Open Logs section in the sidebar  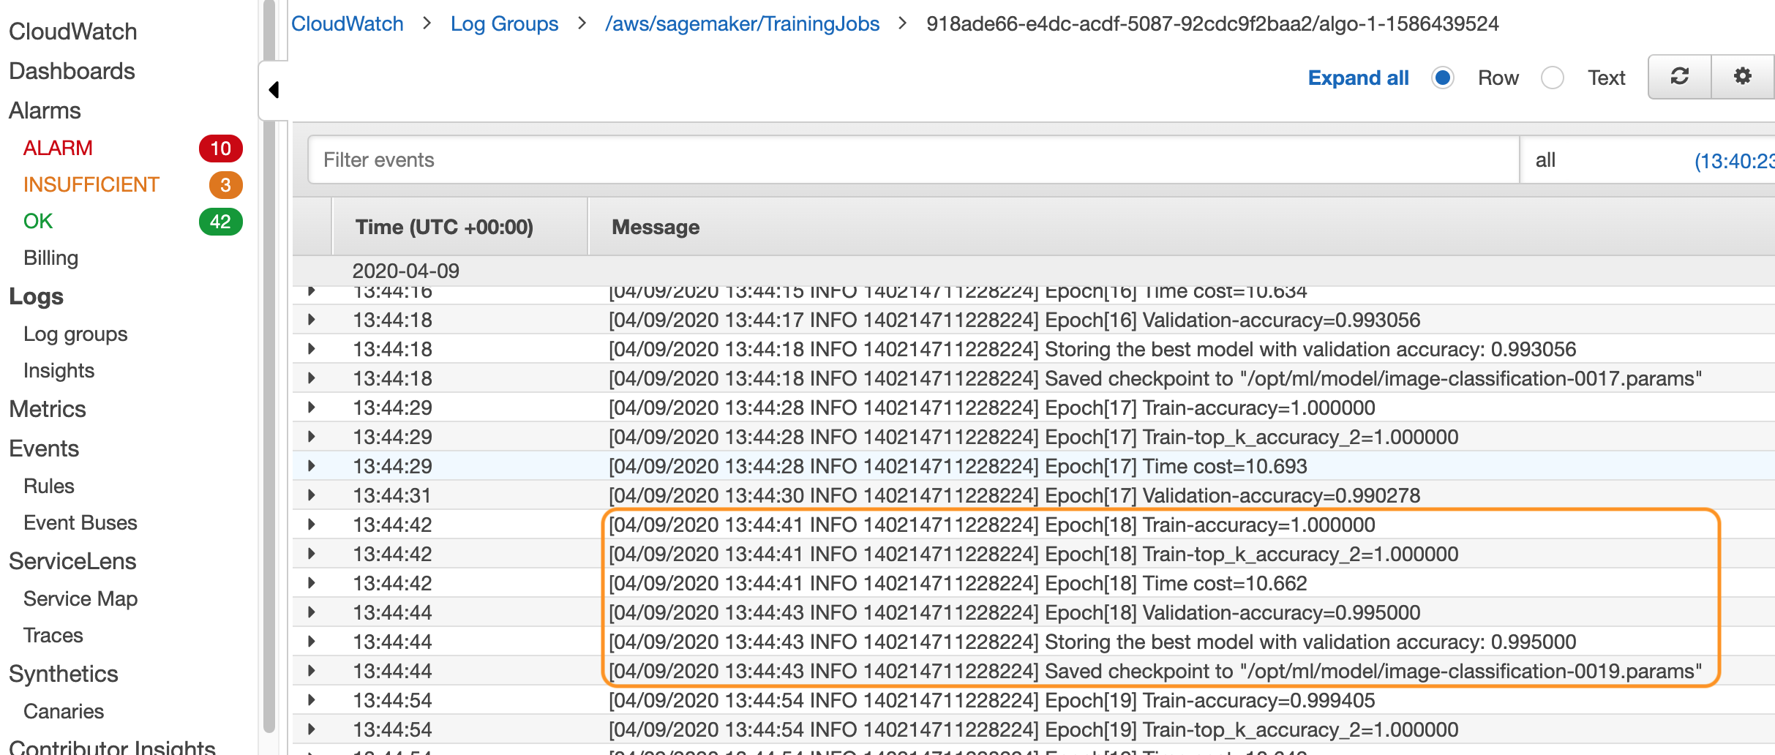(36, 296)
